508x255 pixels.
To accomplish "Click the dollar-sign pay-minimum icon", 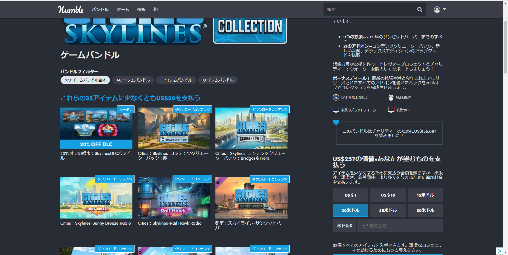I will coord(336,98).
